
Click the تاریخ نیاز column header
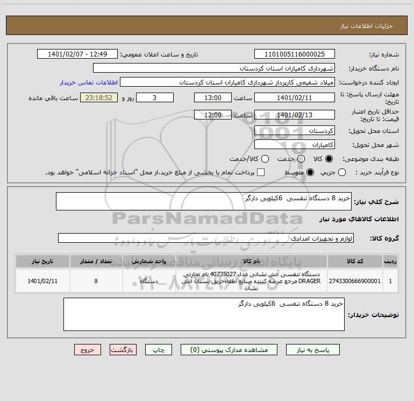coord(42,262)
